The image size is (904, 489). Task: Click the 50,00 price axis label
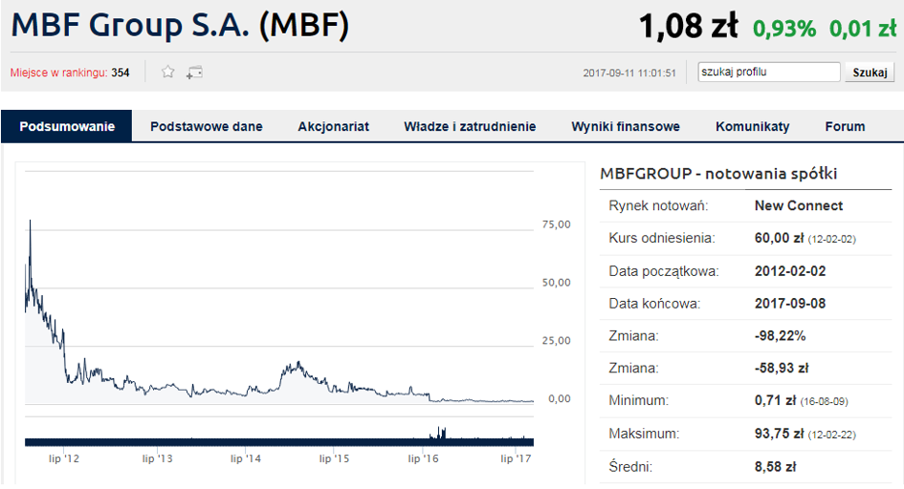pyautogui.click(x=557, y=283)
